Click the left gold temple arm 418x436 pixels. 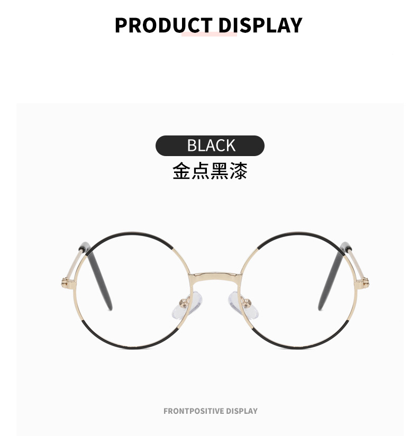pos(73,267)
